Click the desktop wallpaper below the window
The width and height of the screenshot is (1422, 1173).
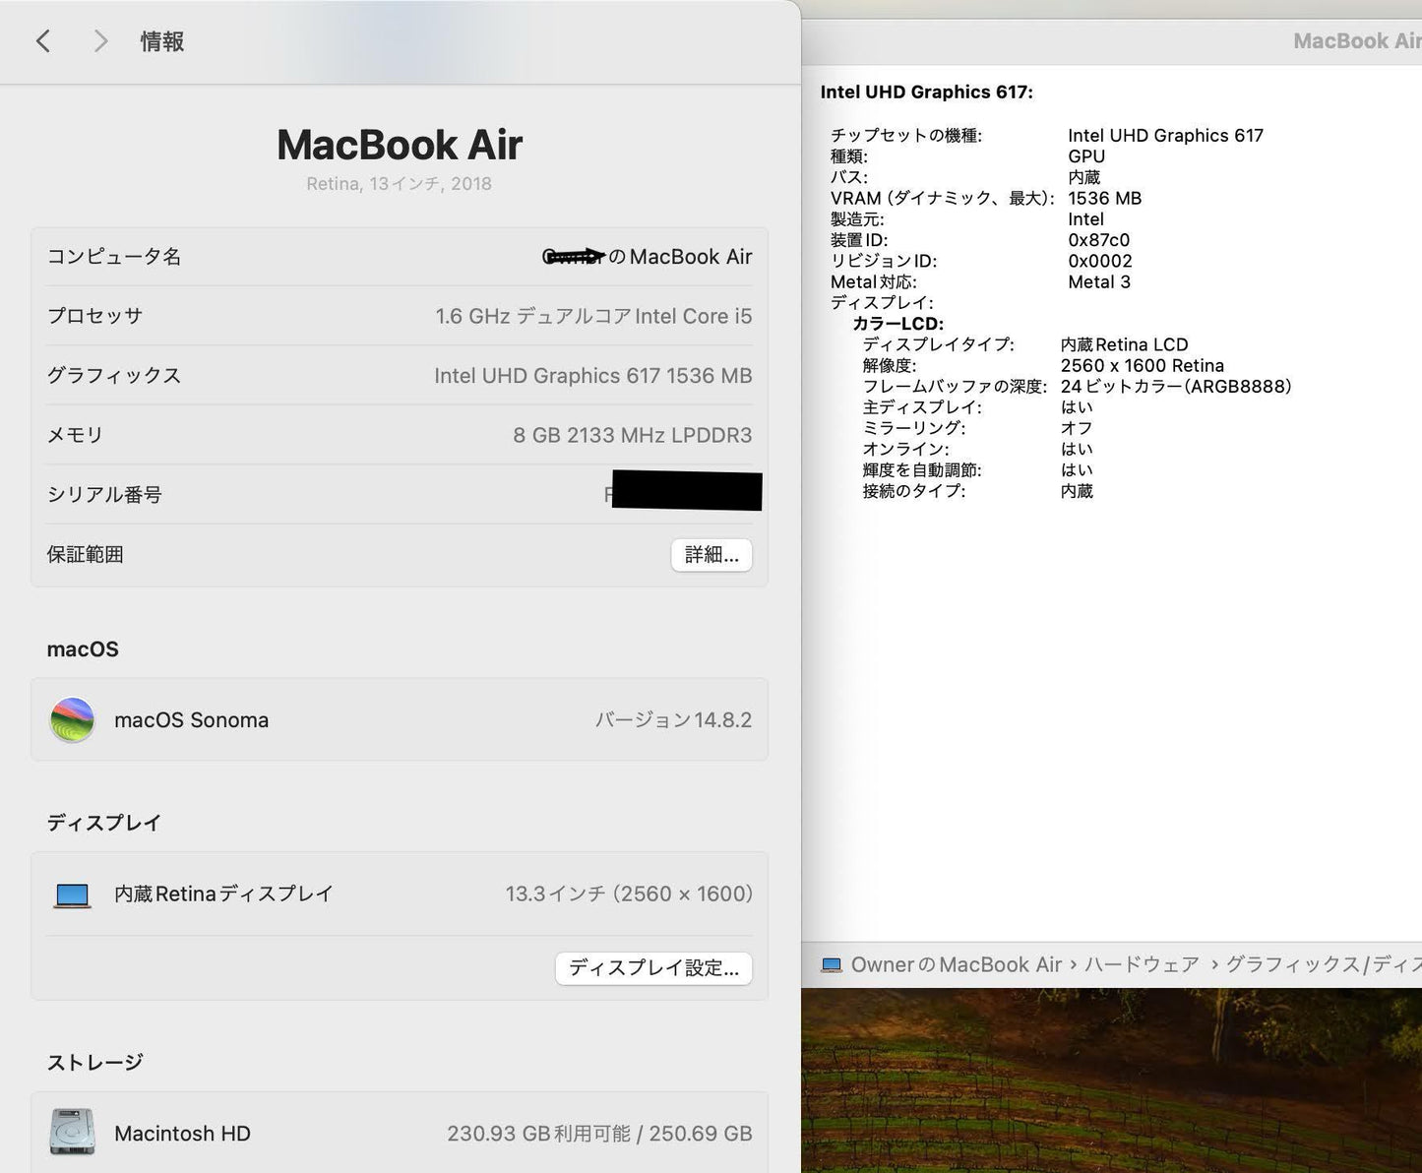(x=1112, y=1082)
